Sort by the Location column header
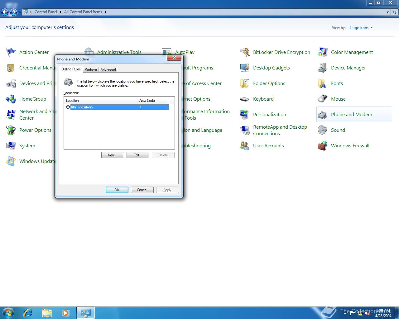This screenshot has height=319, width=399. (x=100, y=101)
